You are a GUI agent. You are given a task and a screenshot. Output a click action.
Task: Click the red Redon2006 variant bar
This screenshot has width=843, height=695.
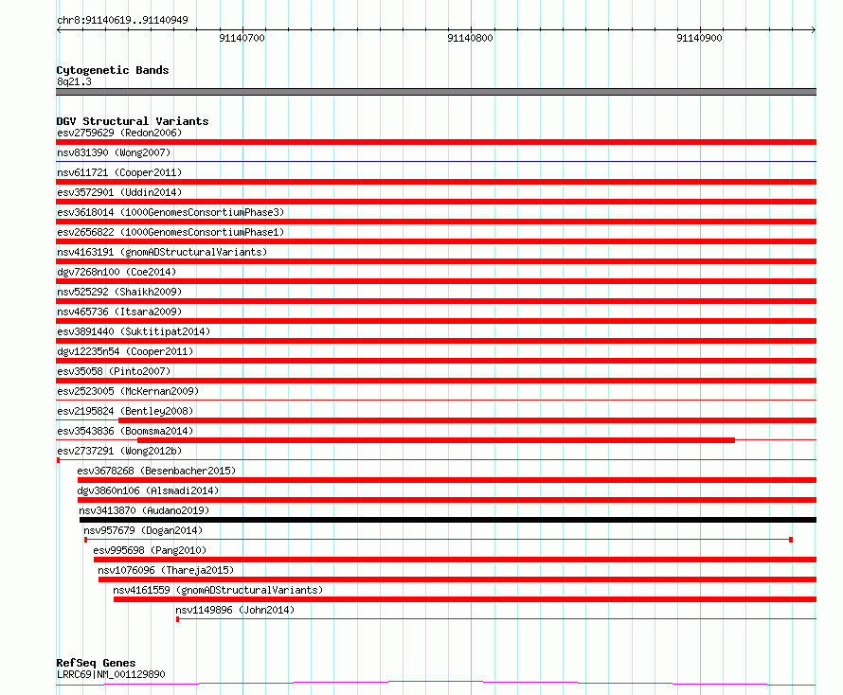coord(436,142)
